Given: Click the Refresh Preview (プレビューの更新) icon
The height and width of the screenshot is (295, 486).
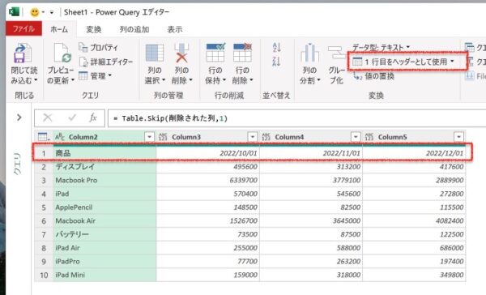Looking at the screenshot, I should point(62,53).
